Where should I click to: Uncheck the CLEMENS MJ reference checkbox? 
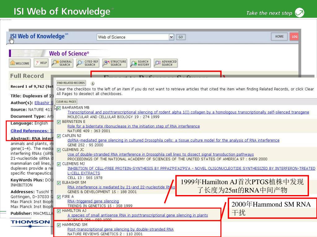point(59,164)
